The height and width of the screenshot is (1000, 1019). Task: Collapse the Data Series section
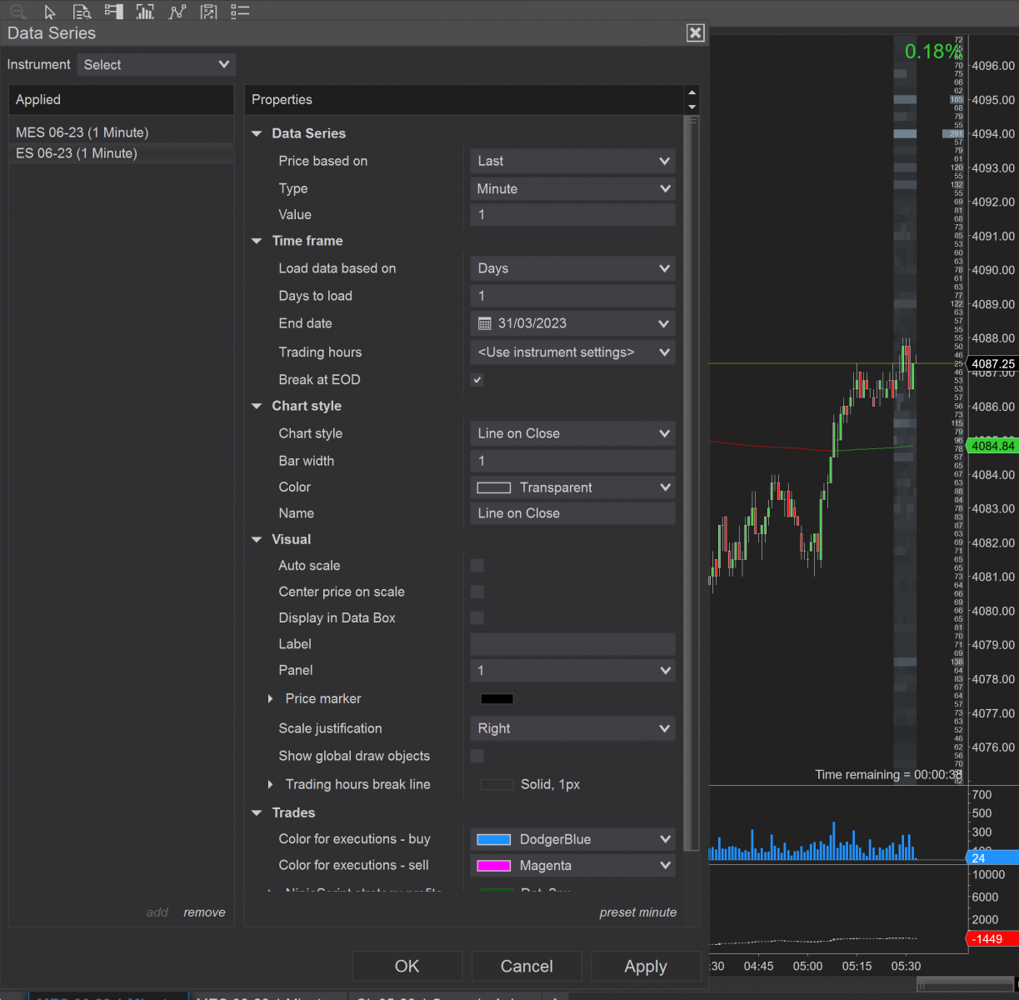coord(257,133)
